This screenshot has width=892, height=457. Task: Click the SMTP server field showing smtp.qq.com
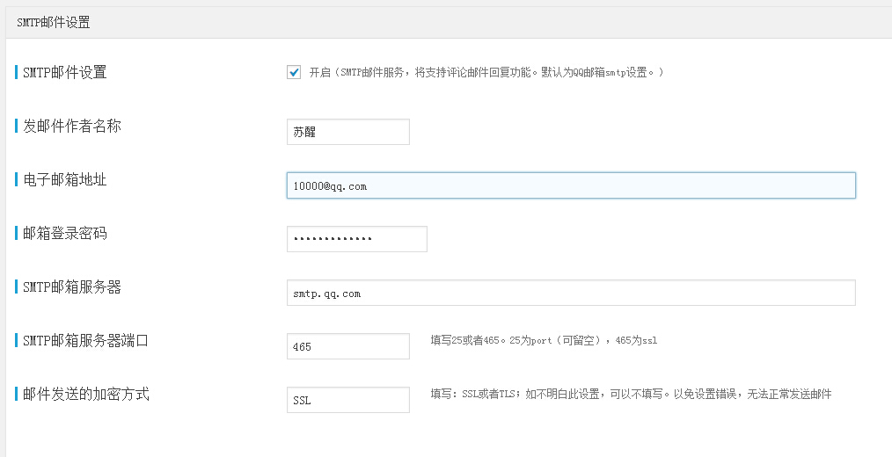tap(571, 293)
